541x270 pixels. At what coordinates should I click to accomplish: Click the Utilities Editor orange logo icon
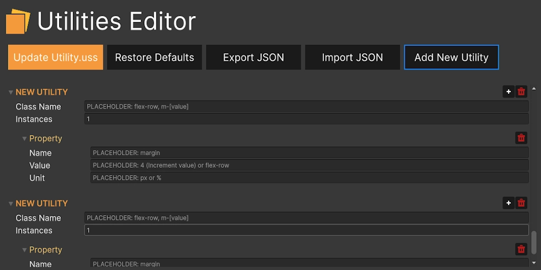tap(18, 22)
